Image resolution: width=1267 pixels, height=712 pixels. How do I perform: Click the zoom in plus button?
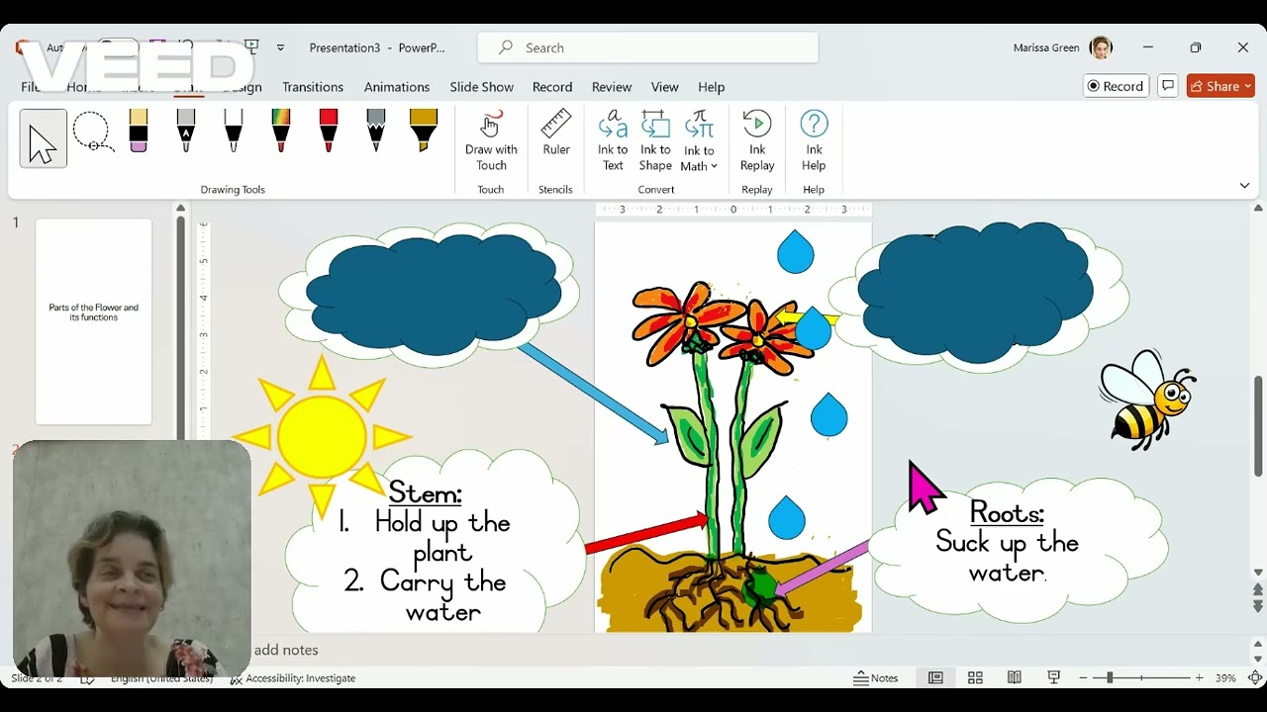pyautogui.click(x=1200, y=678)
